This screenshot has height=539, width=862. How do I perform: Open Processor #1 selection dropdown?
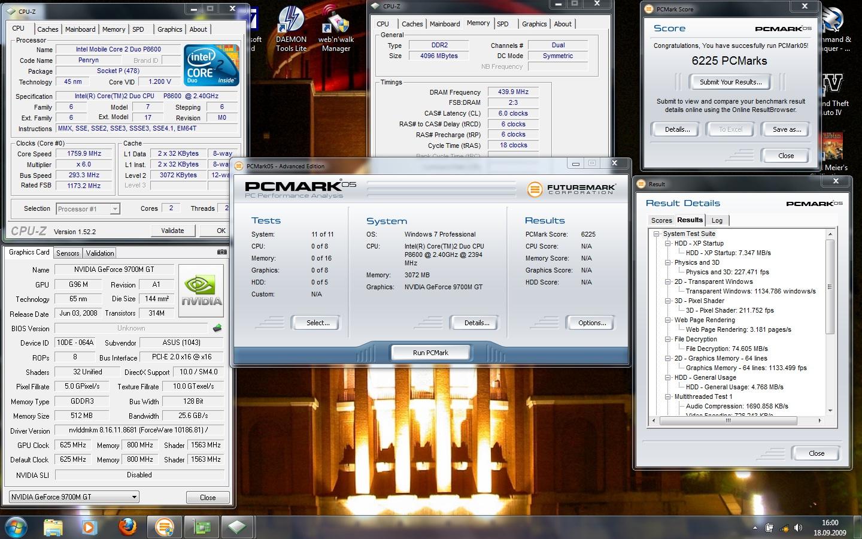click(x=88, y=209)
